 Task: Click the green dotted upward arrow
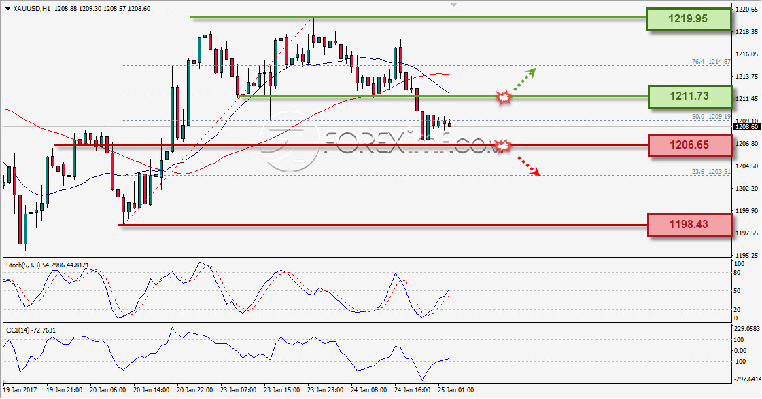[524, 79]
